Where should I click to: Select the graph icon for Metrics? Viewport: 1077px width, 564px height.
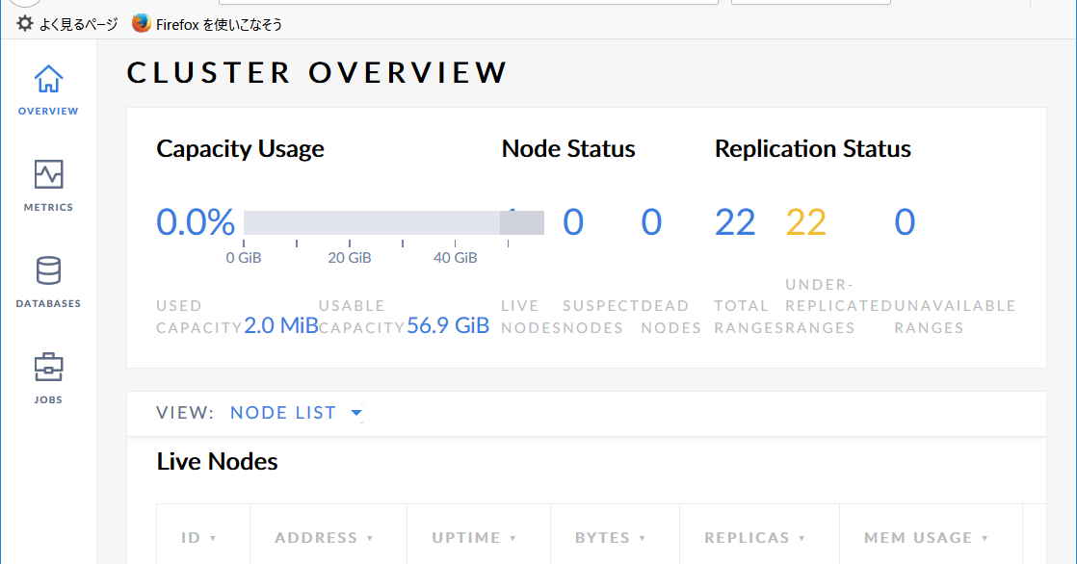[47, 173]
